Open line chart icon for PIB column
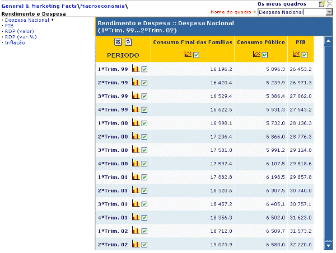Image resolution: width=336 pixels, height=253 pixels. 296,55
